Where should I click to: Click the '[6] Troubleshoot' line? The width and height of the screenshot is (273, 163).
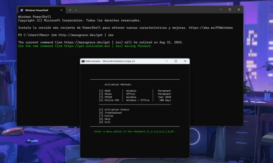pos(111,113)
